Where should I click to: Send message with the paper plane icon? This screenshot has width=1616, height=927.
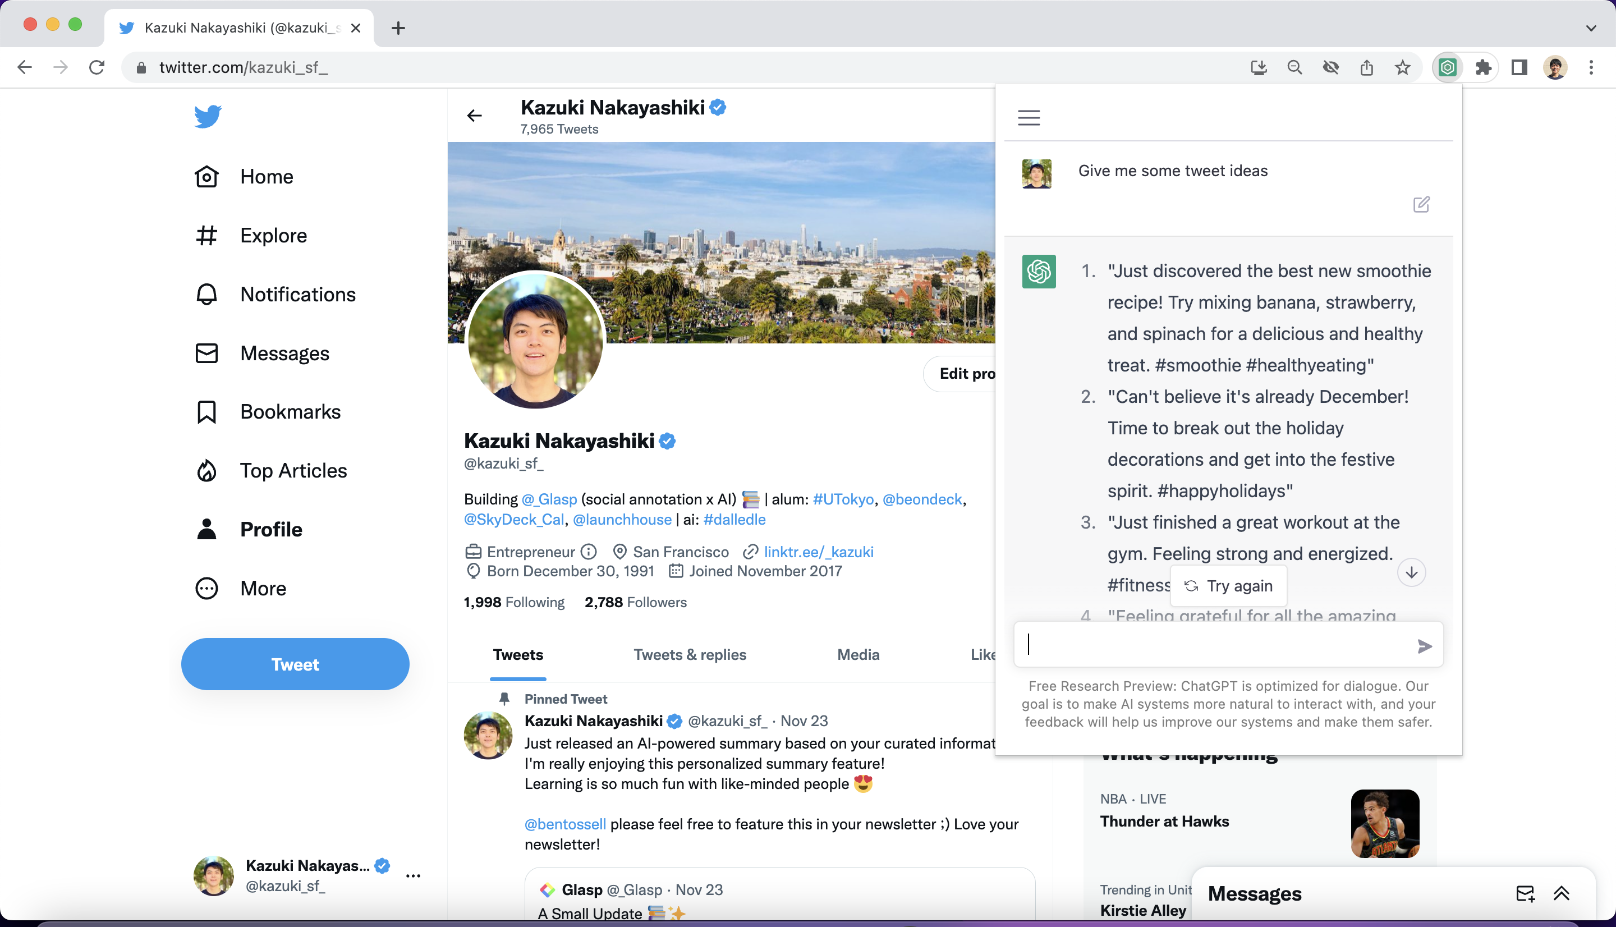pyautogui.click(x=1425, y=646)
